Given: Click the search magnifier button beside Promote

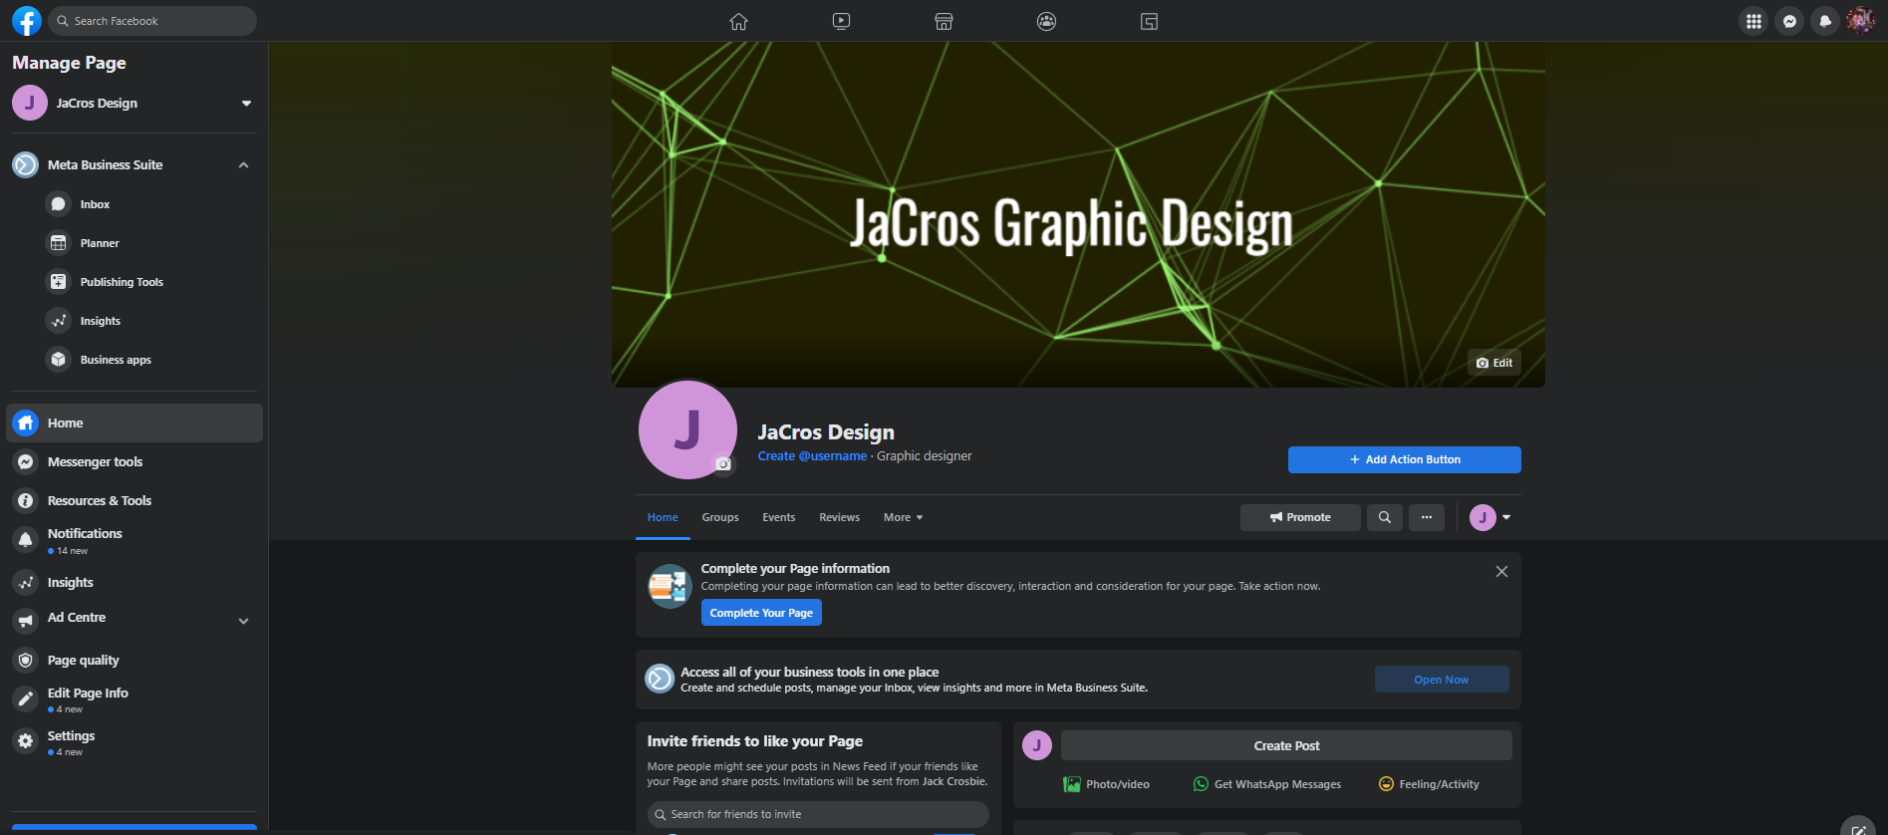Looking at the screenshot, I should (x=1385, y=517).
